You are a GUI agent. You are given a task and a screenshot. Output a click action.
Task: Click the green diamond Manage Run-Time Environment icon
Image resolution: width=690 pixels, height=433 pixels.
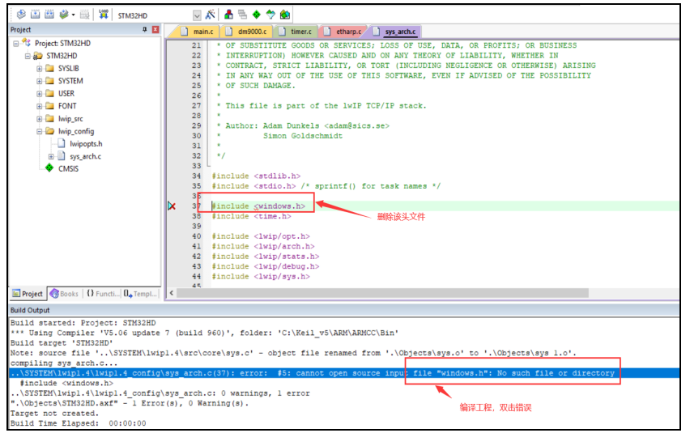click(x=257, y=15)
